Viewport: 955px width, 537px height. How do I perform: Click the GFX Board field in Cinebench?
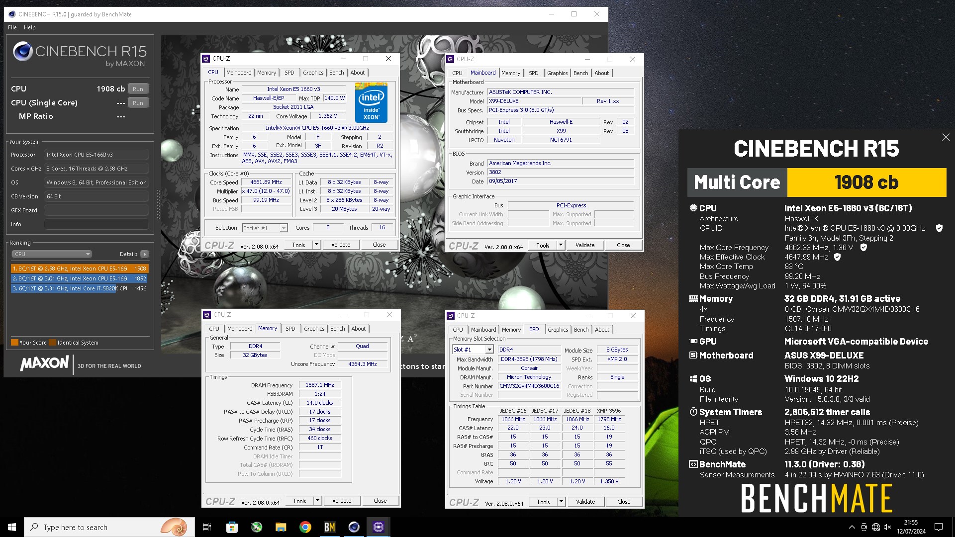pyautogui.click(x=96, y=210)
